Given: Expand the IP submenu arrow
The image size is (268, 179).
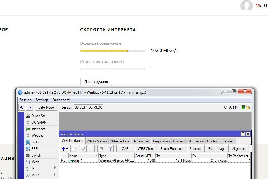Looking at the screenshot, I should coord(55,168).
